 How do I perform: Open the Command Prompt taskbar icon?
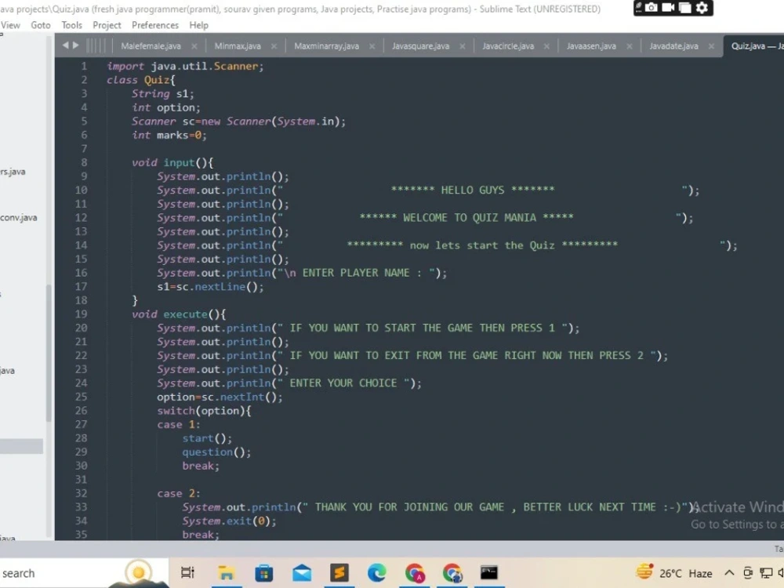coord(489,572)
